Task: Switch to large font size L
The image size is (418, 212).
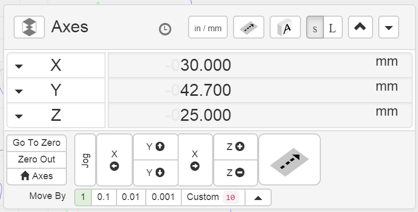Action: point(333,28)
